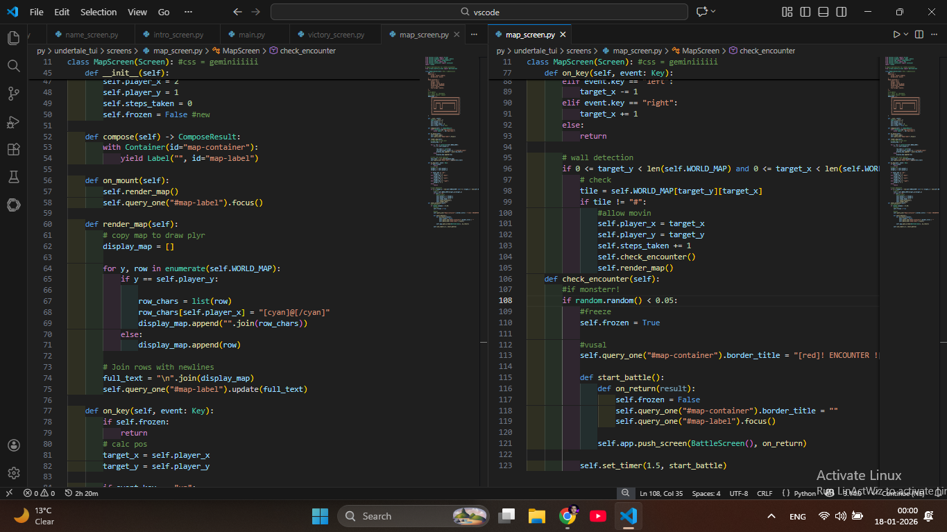Click the vscode command center search box
The height and width of the screenshot is (532, 947).
pyautogui.click(x=479, y=12)
